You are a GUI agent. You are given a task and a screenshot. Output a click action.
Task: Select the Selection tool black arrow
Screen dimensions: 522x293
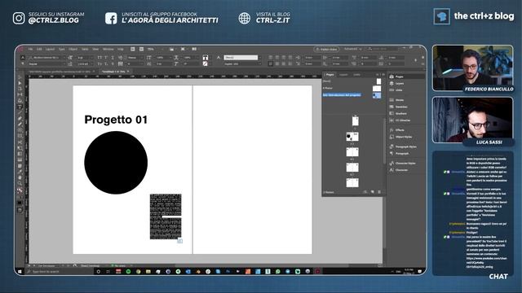pos(20,77)
